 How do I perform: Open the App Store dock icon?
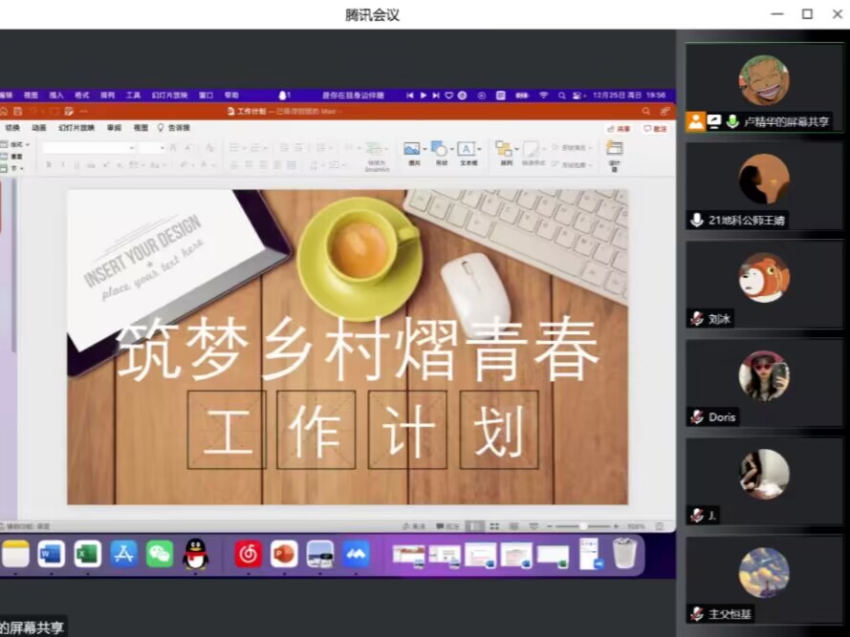(x=123, y=553)
